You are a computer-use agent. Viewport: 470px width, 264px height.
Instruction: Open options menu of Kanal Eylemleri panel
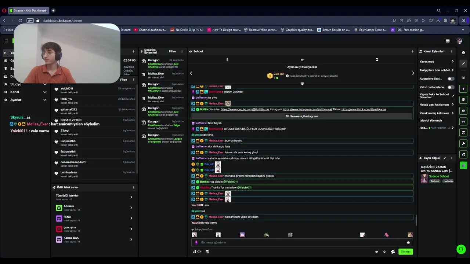pyautogui.click(x=452, y=51)
